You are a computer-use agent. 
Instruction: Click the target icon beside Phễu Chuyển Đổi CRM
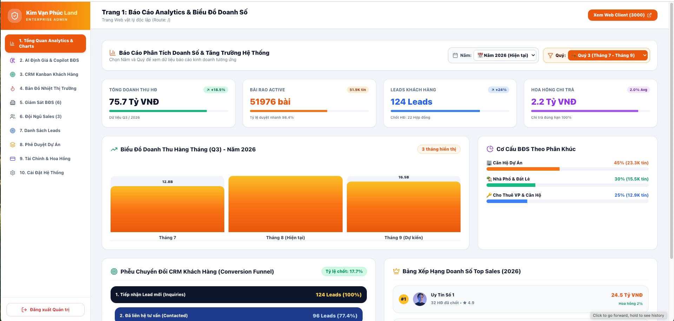[x=114, y=271]
